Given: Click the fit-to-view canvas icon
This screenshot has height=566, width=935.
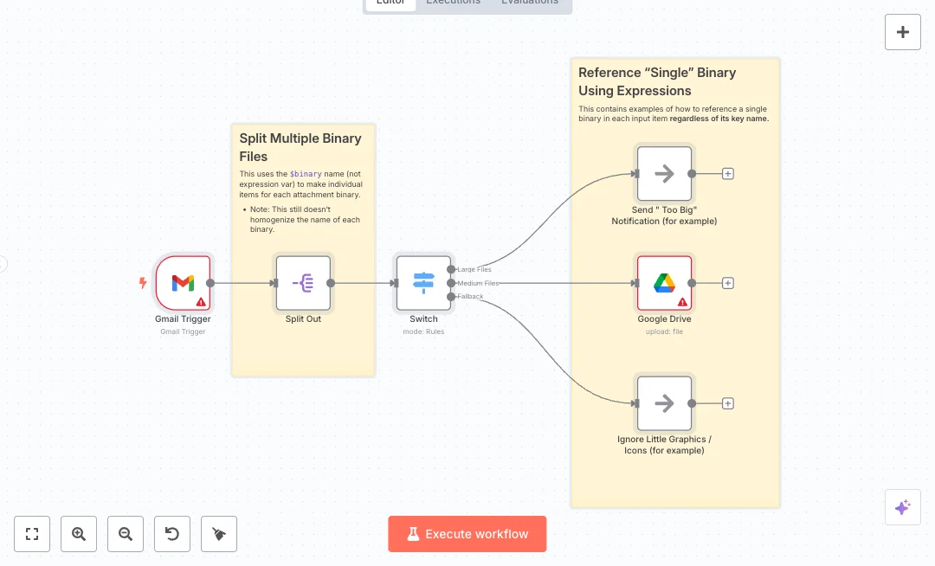Looking at the screenshot, I should tap(32, 534).
